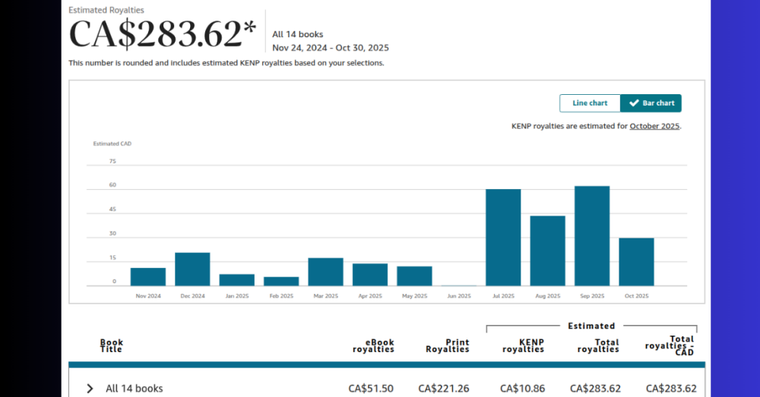This screenshot has width=760, height=397.
Task: Expand the All 14 books row
Action: click(90, 389)
